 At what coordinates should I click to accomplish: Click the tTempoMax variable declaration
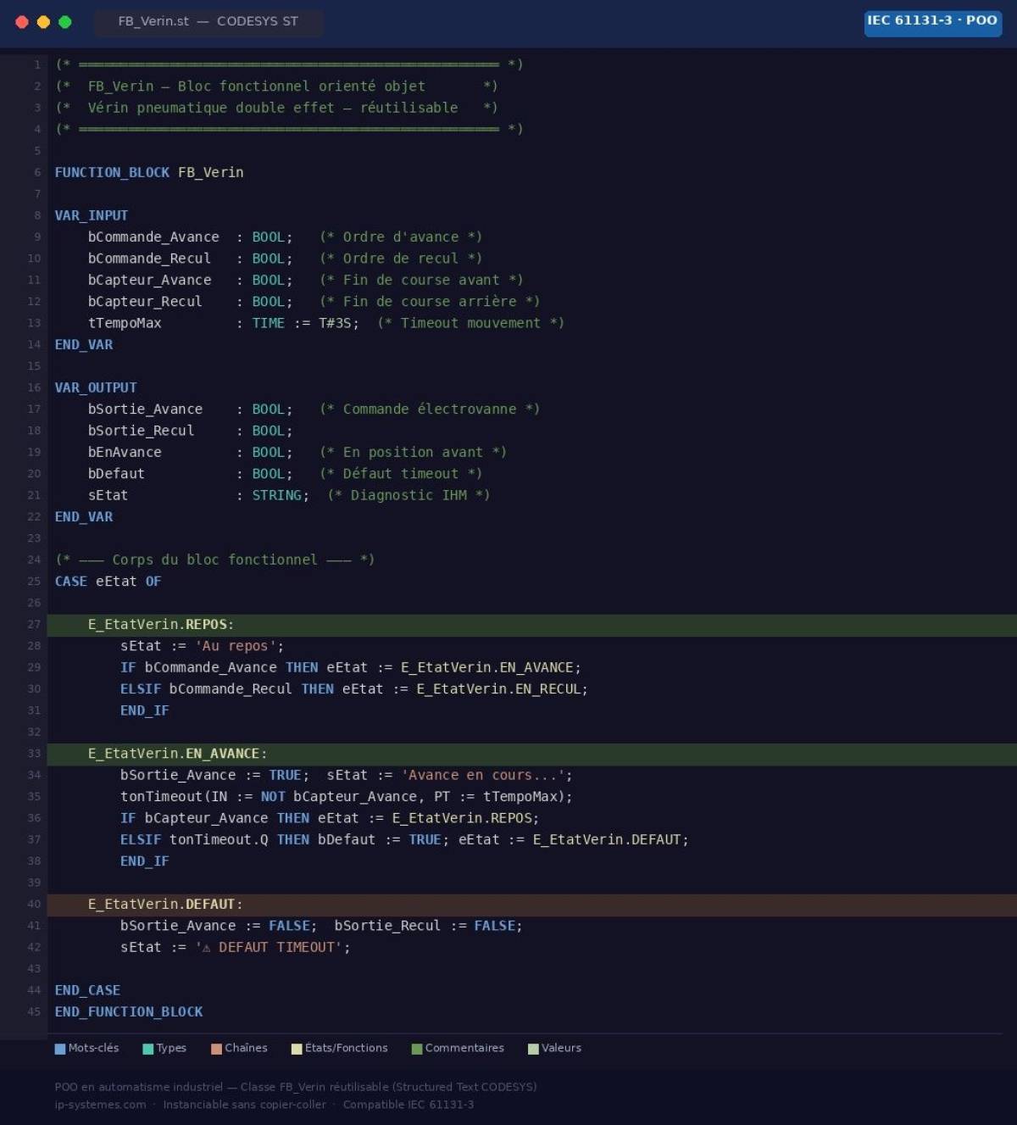(x=224, y=323)
